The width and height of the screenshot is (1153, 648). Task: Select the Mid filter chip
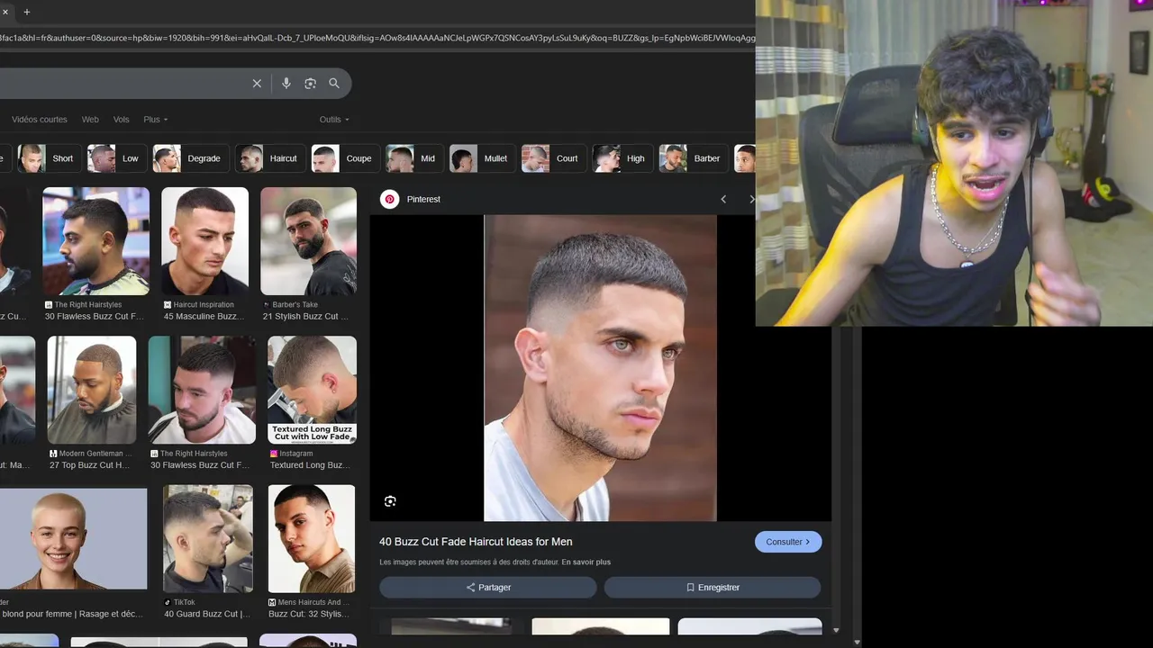click(415, 158)
